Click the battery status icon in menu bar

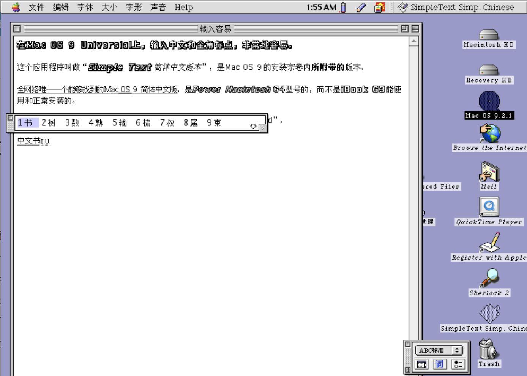pos(343,7)
